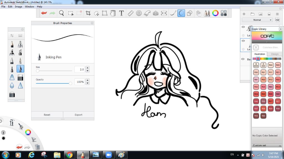This screenshot has height=159, width=284.
Task: Decrease brush Size with down arrow
Action: 88,71
